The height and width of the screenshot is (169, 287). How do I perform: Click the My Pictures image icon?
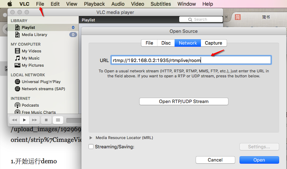17,65
